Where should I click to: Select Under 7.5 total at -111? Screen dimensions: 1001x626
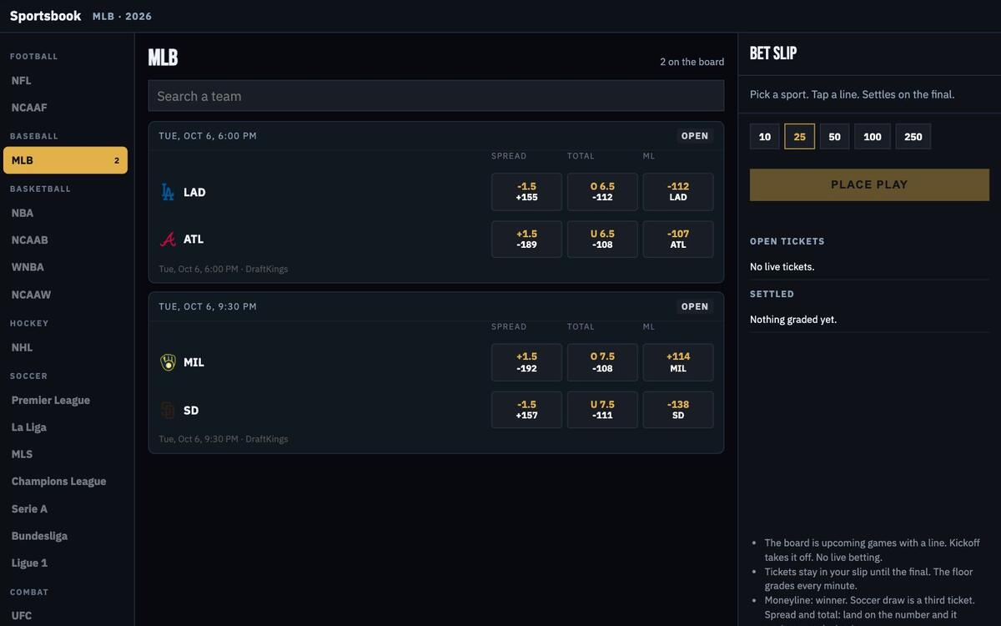[x=602, y=410]
